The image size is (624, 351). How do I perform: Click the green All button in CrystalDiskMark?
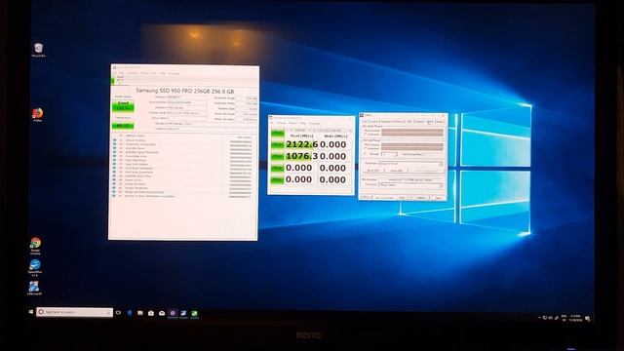click(x=277, y=133)
